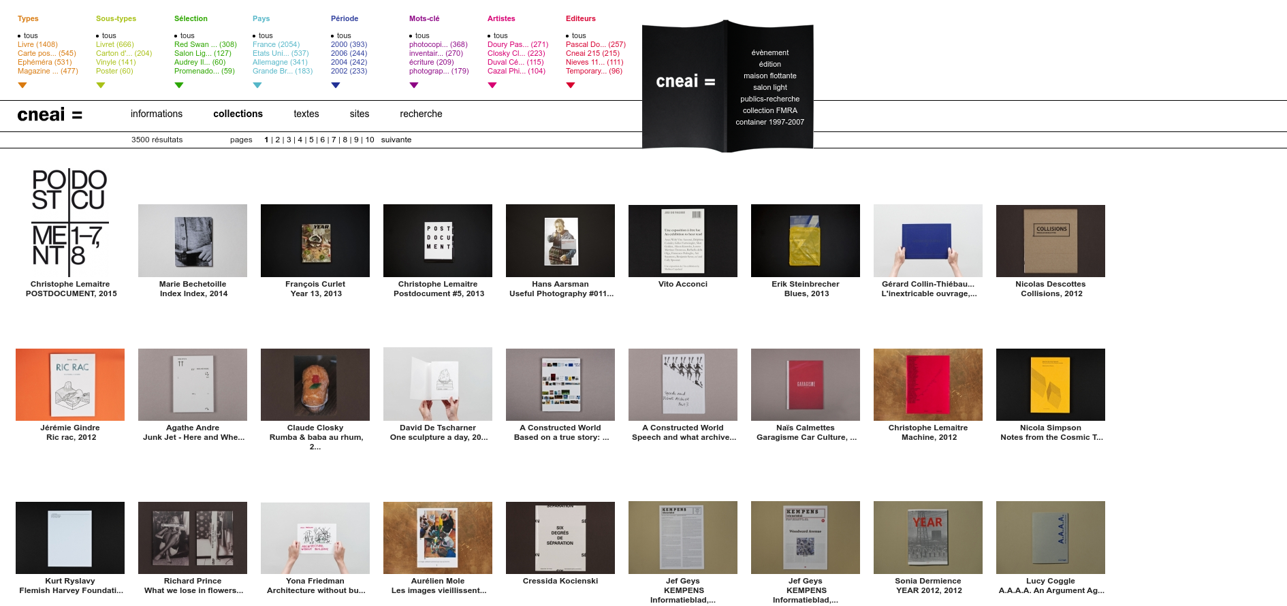Expand the orange Types filter arrow
The width and height of the screenshot is (1287, 606).
click(x=22, y=85)
